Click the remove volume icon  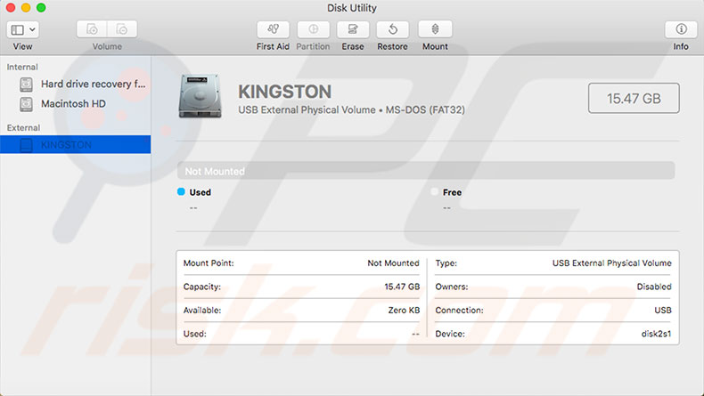(x=122, y=29)
